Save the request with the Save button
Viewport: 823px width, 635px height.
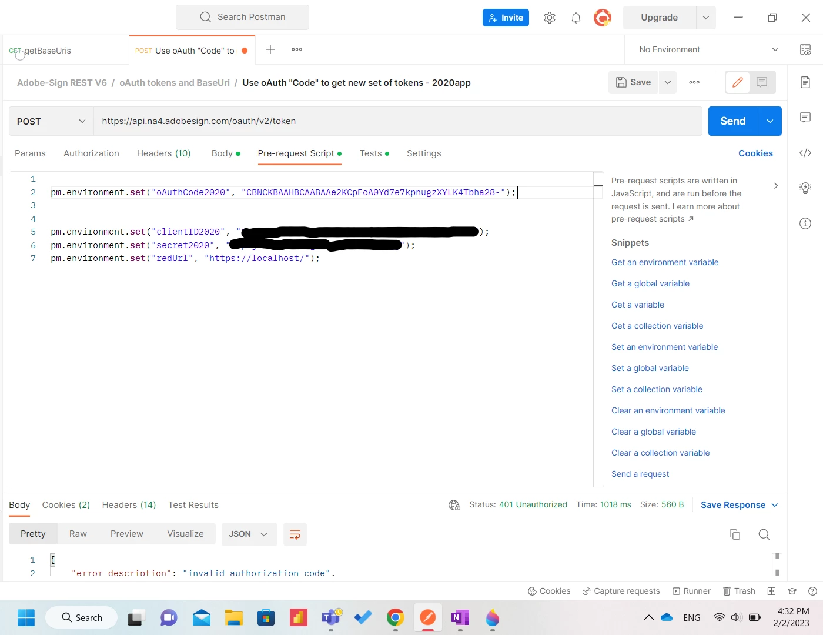[633, 82]
